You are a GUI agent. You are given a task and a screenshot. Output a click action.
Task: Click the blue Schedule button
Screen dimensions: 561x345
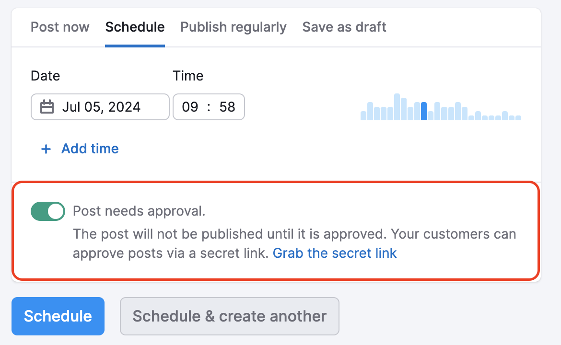[x=58, y=316]
